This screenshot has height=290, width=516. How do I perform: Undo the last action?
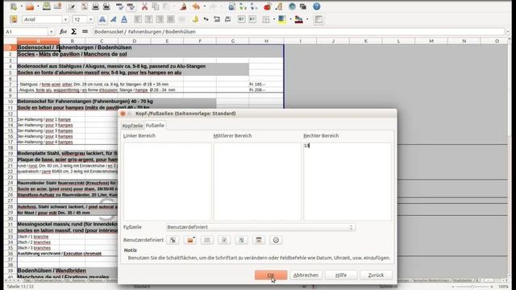196,6
